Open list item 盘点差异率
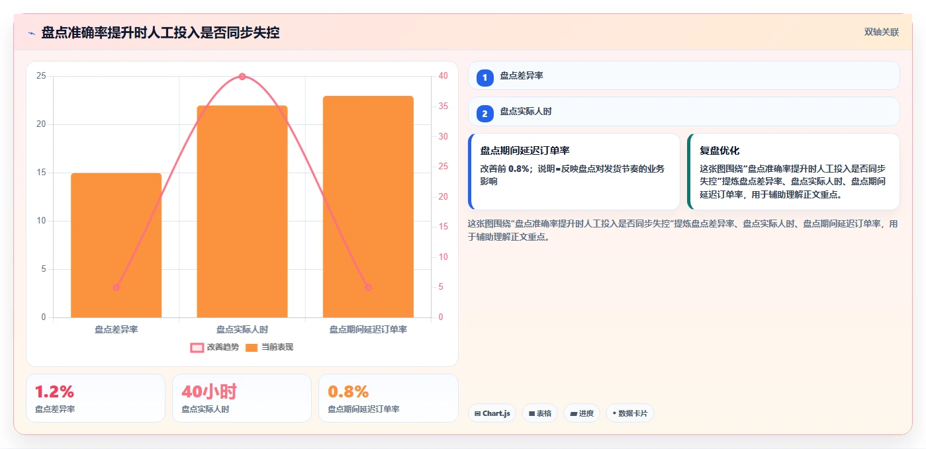926x449 pixels. point(684,75)
